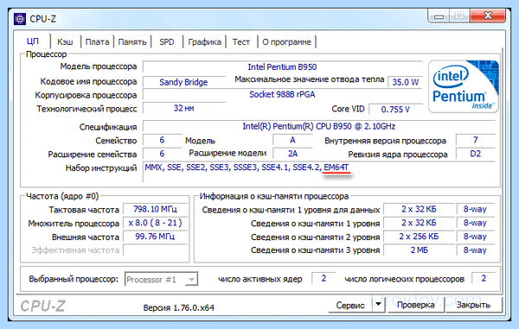Screen dimensions: 519x329
Task: Click the Intel Pentium B950 model field
Action: pos(282,66)
